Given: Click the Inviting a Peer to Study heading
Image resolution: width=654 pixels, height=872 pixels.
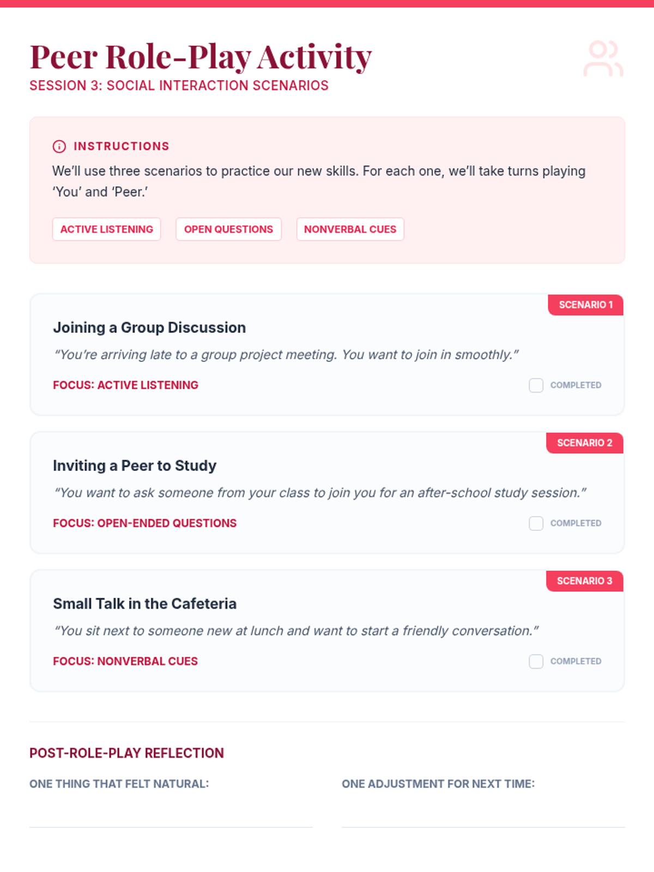Looking at the screenshot, I should (x=135, y=465).
